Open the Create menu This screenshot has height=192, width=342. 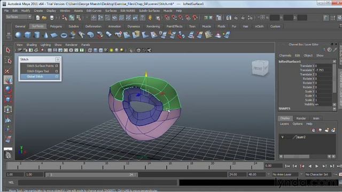point(38,11)
